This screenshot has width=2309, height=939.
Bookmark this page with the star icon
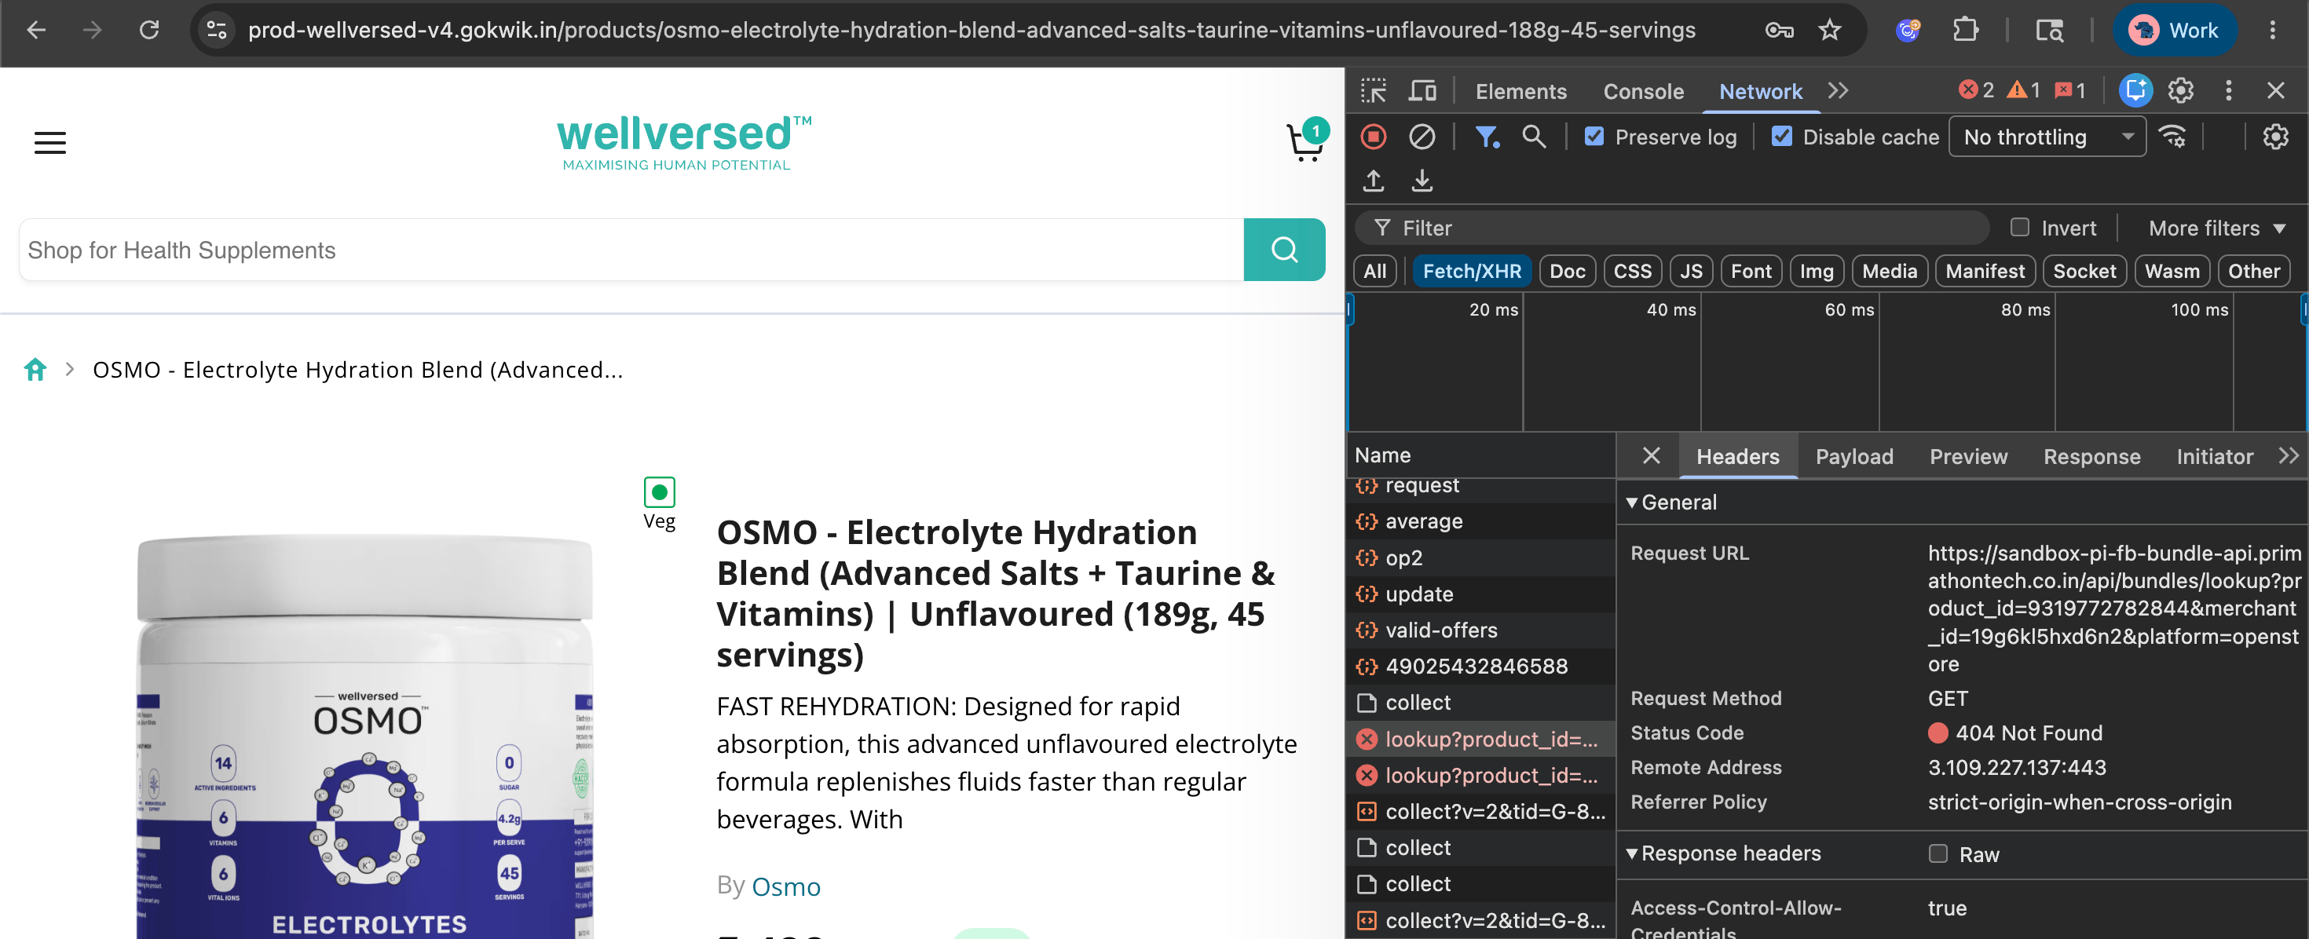[x=1829, y=31]
